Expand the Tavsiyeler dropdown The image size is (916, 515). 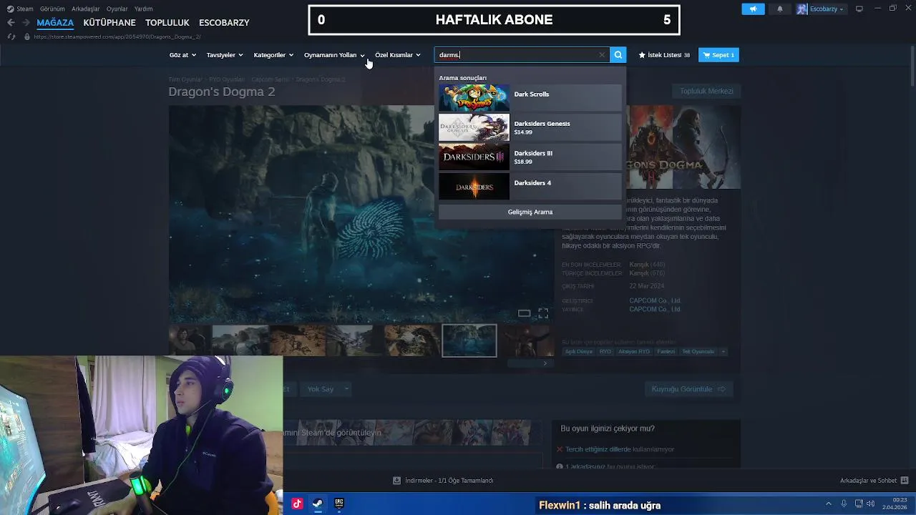225,55
